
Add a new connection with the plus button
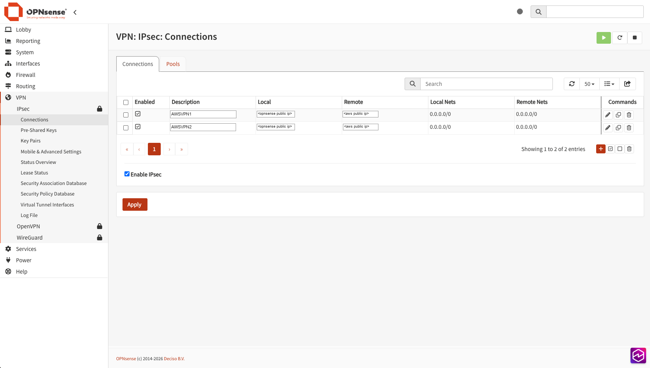(x=601, y=149)
